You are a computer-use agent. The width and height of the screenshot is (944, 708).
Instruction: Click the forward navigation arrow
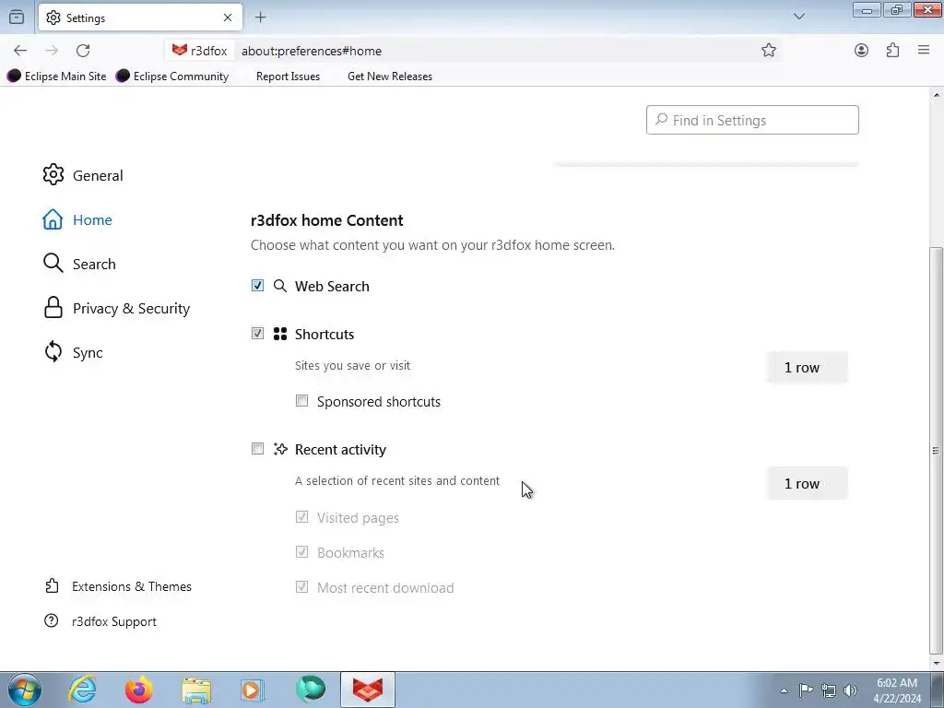(x=52, y=51)
